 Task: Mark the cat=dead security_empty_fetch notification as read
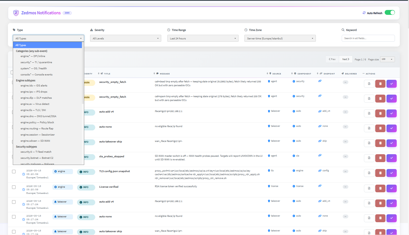click(x=392, y=84)
